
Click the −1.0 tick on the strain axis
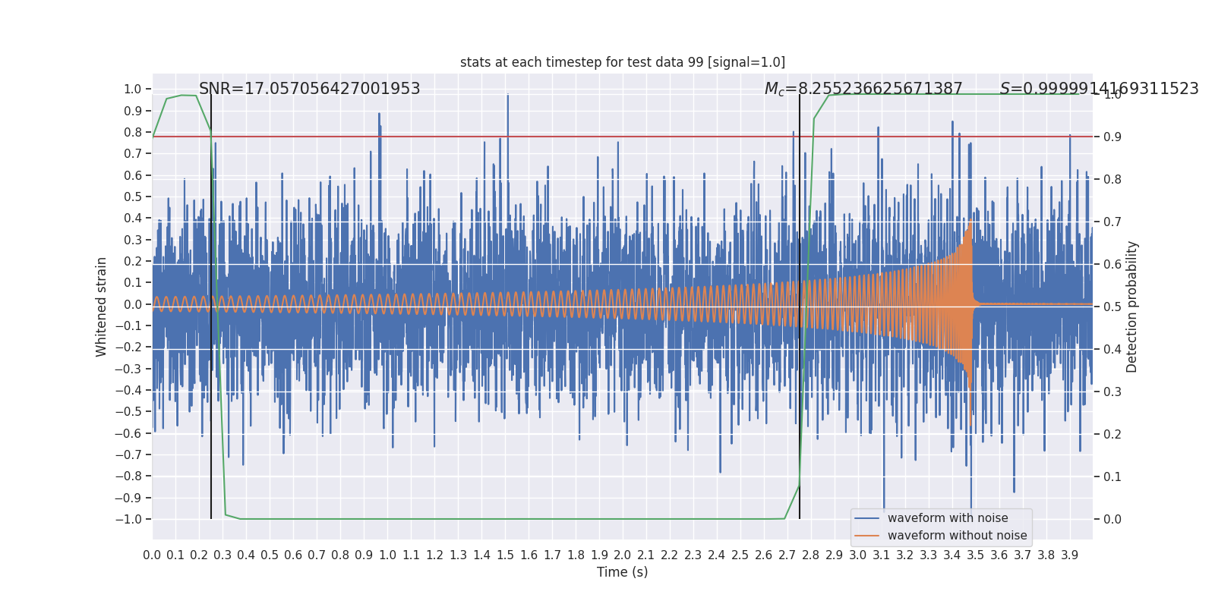pyautogui.click(x=128, y=520)
